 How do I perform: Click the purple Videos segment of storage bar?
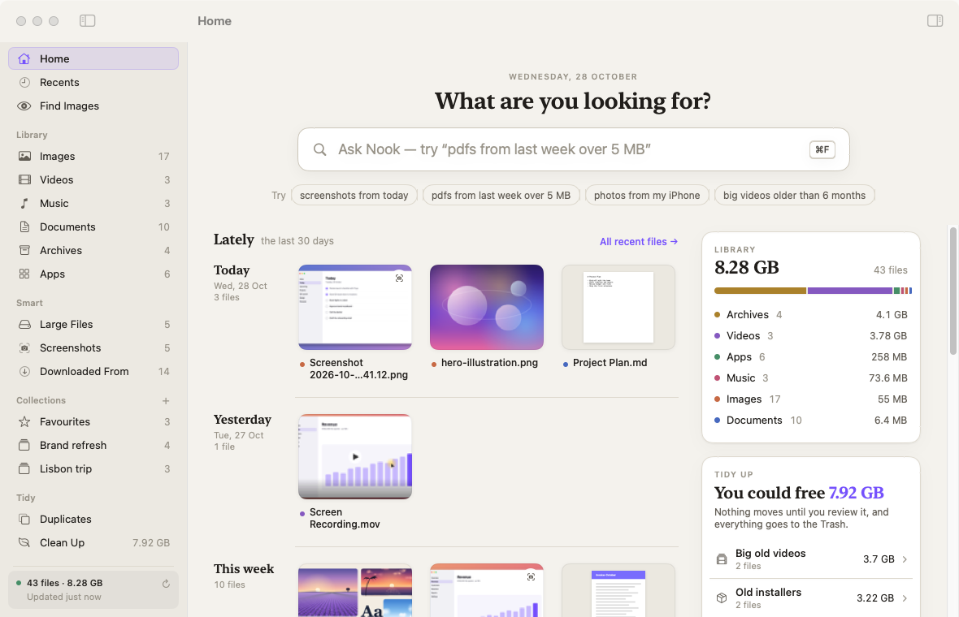click(x=849, y=291)
